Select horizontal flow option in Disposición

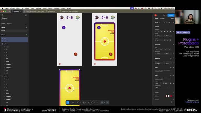point(165,49)
